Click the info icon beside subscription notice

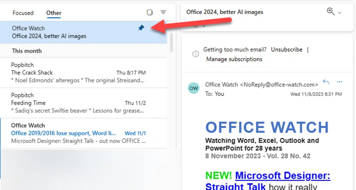click(195, 54)
